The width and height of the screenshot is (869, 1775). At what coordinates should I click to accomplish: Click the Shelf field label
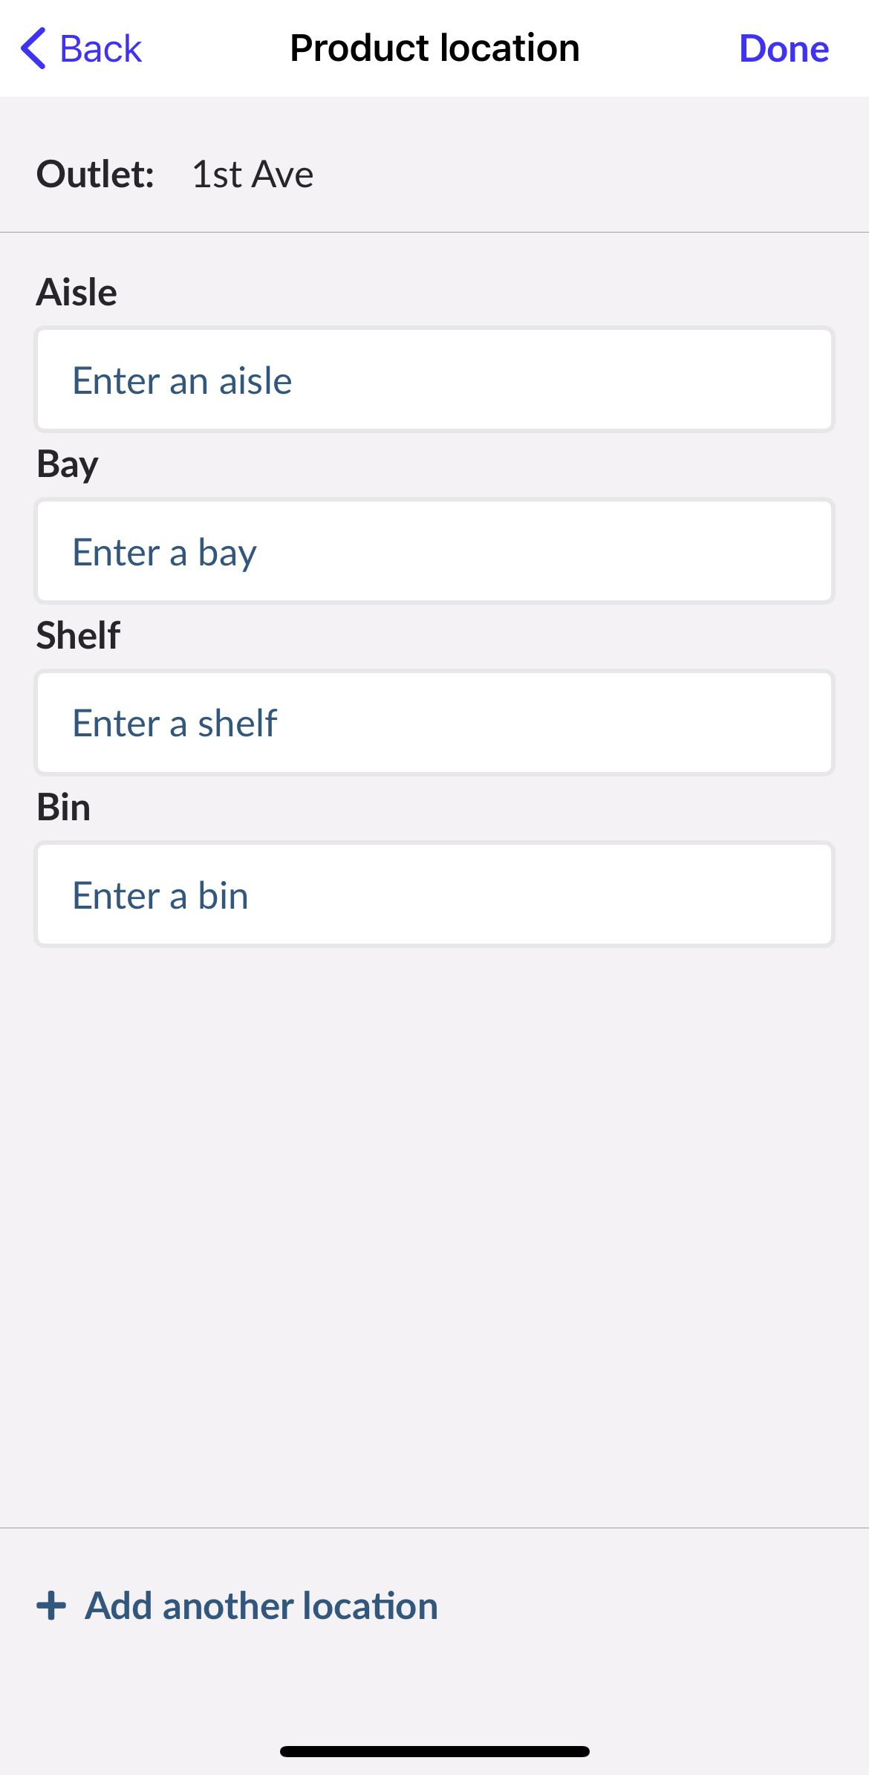[x=78, y=636]
